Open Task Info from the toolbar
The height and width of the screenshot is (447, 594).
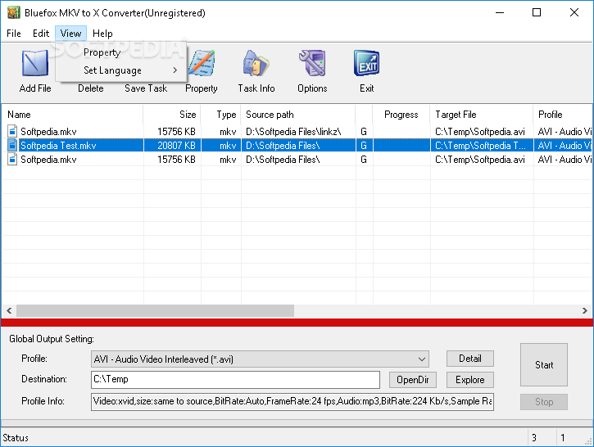[256, 71]
